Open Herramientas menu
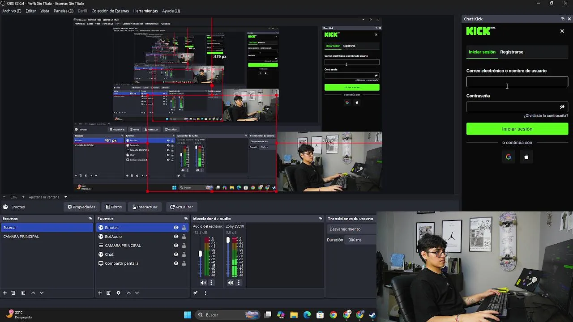Viewport: 573px width, 322px height. pyautogui.click(x=145, y=11)
